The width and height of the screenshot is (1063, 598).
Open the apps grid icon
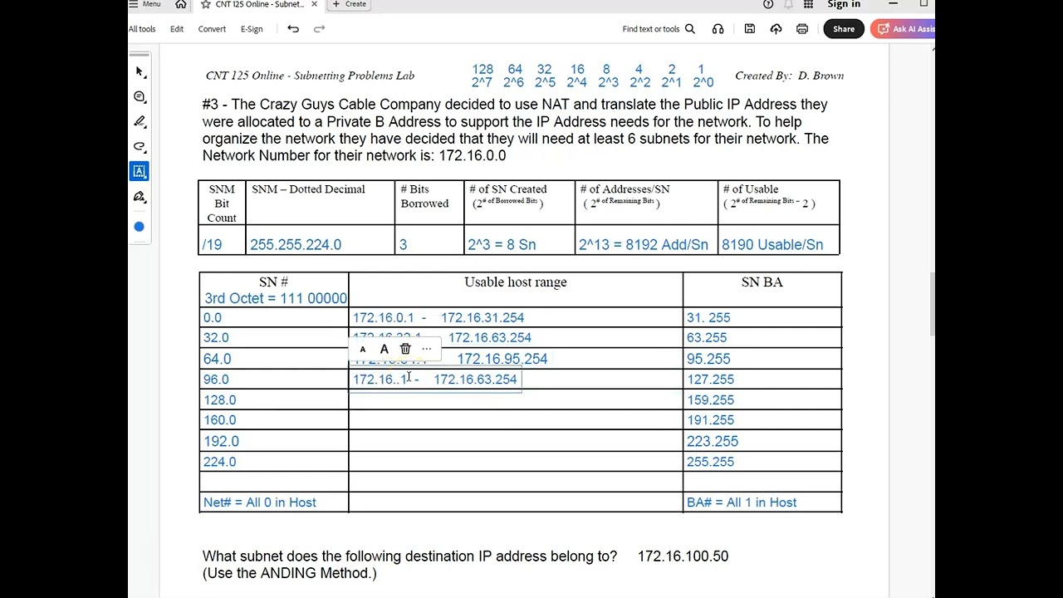808,4
